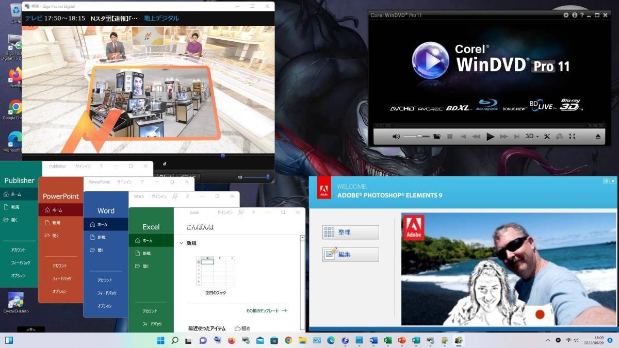Show hidden system tray icons chevron
Viewport: 619px width, 348px height.
click(548, 340)
